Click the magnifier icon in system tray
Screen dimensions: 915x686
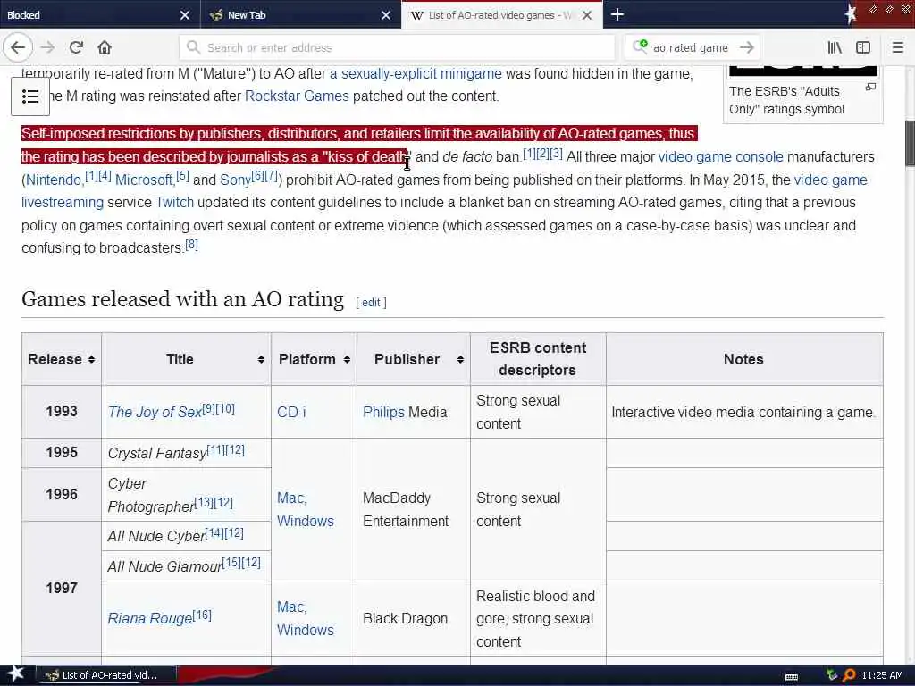coord(849,675)
